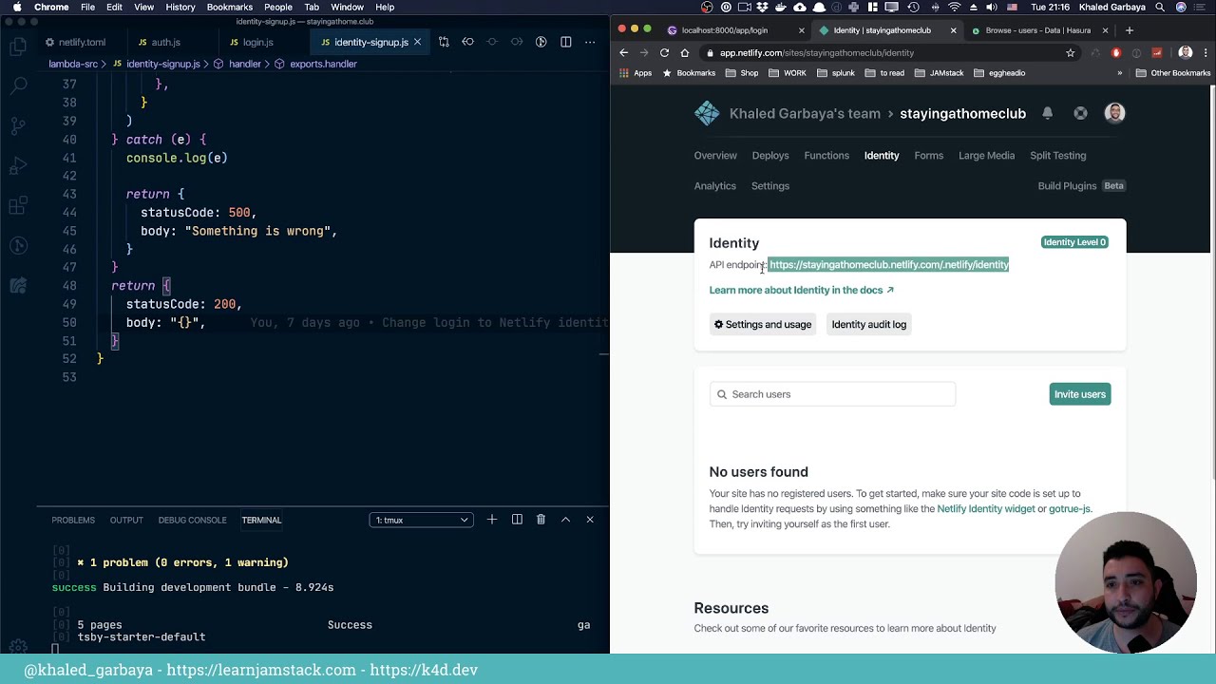Open VS Code Manage gear icon
This screenshot has width=1216, height=684.
pyautogui.click(x=18, y=646)
